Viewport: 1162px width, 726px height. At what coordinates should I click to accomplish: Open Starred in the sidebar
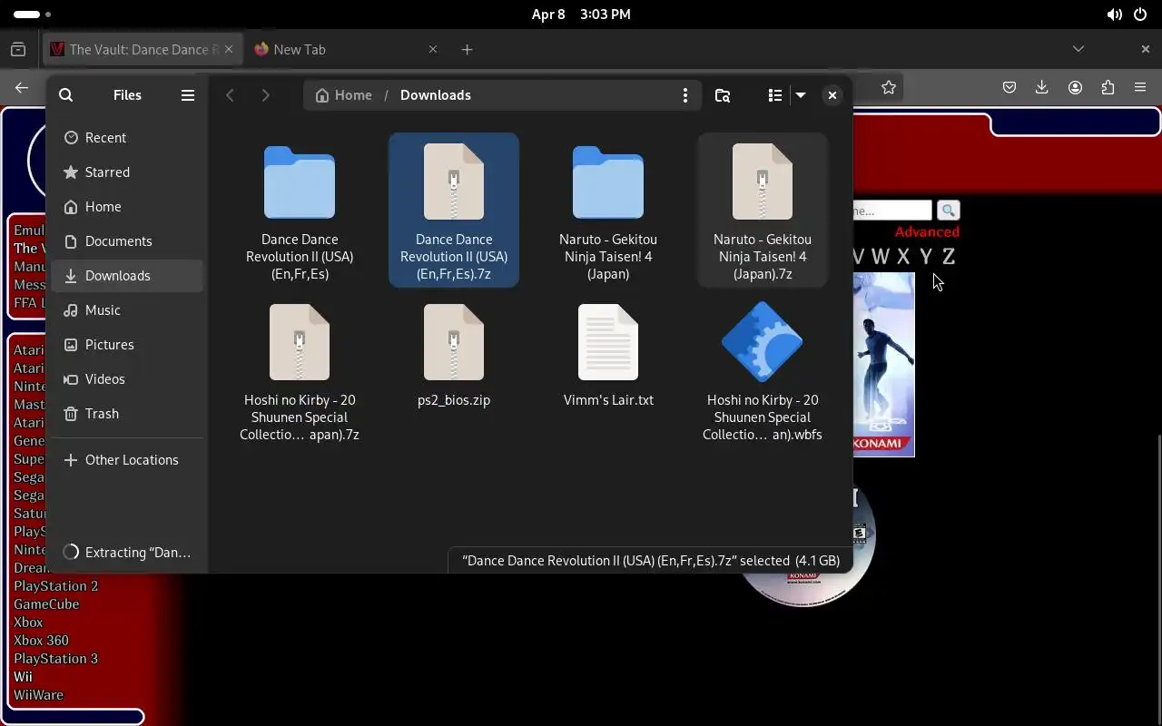pyautogui.click(x=127, y=172)
